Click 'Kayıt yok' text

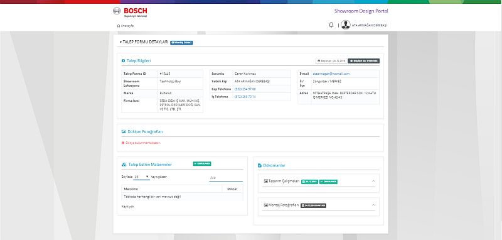[x=128, y=207]
